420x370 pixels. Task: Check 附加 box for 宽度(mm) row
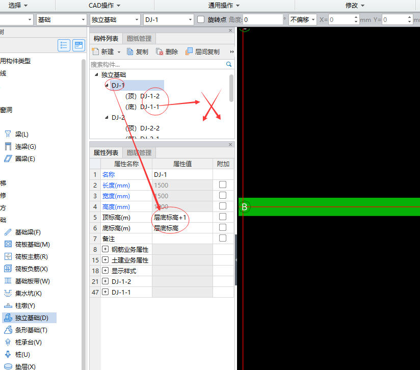[x=223, y=195]
